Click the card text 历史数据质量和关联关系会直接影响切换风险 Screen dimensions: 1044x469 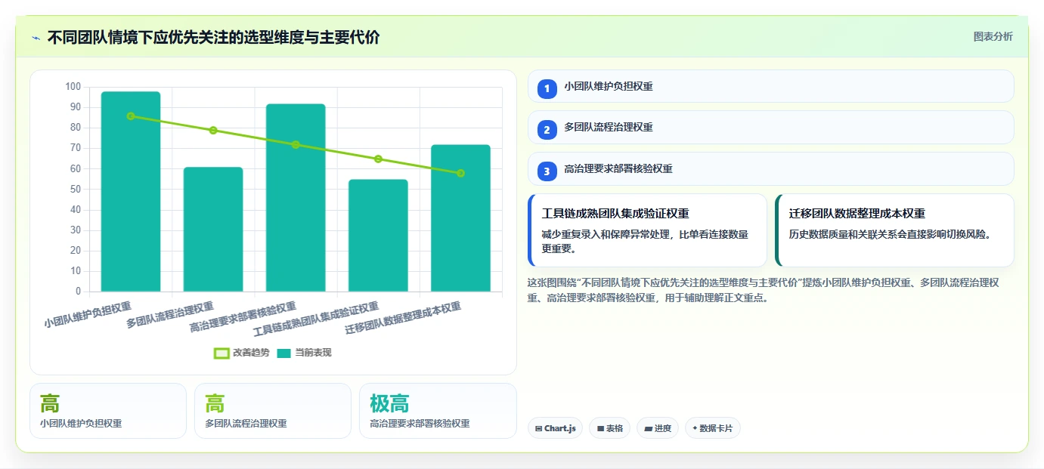click(x=890, y=234)
